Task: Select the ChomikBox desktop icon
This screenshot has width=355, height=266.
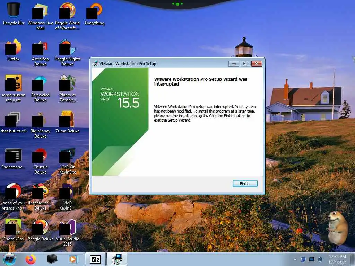Action: point(14,230)
